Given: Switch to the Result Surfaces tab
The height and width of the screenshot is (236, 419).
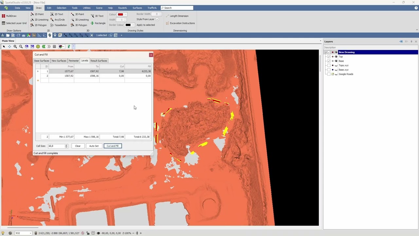Looking at the screenshot, I should [99, 61].
